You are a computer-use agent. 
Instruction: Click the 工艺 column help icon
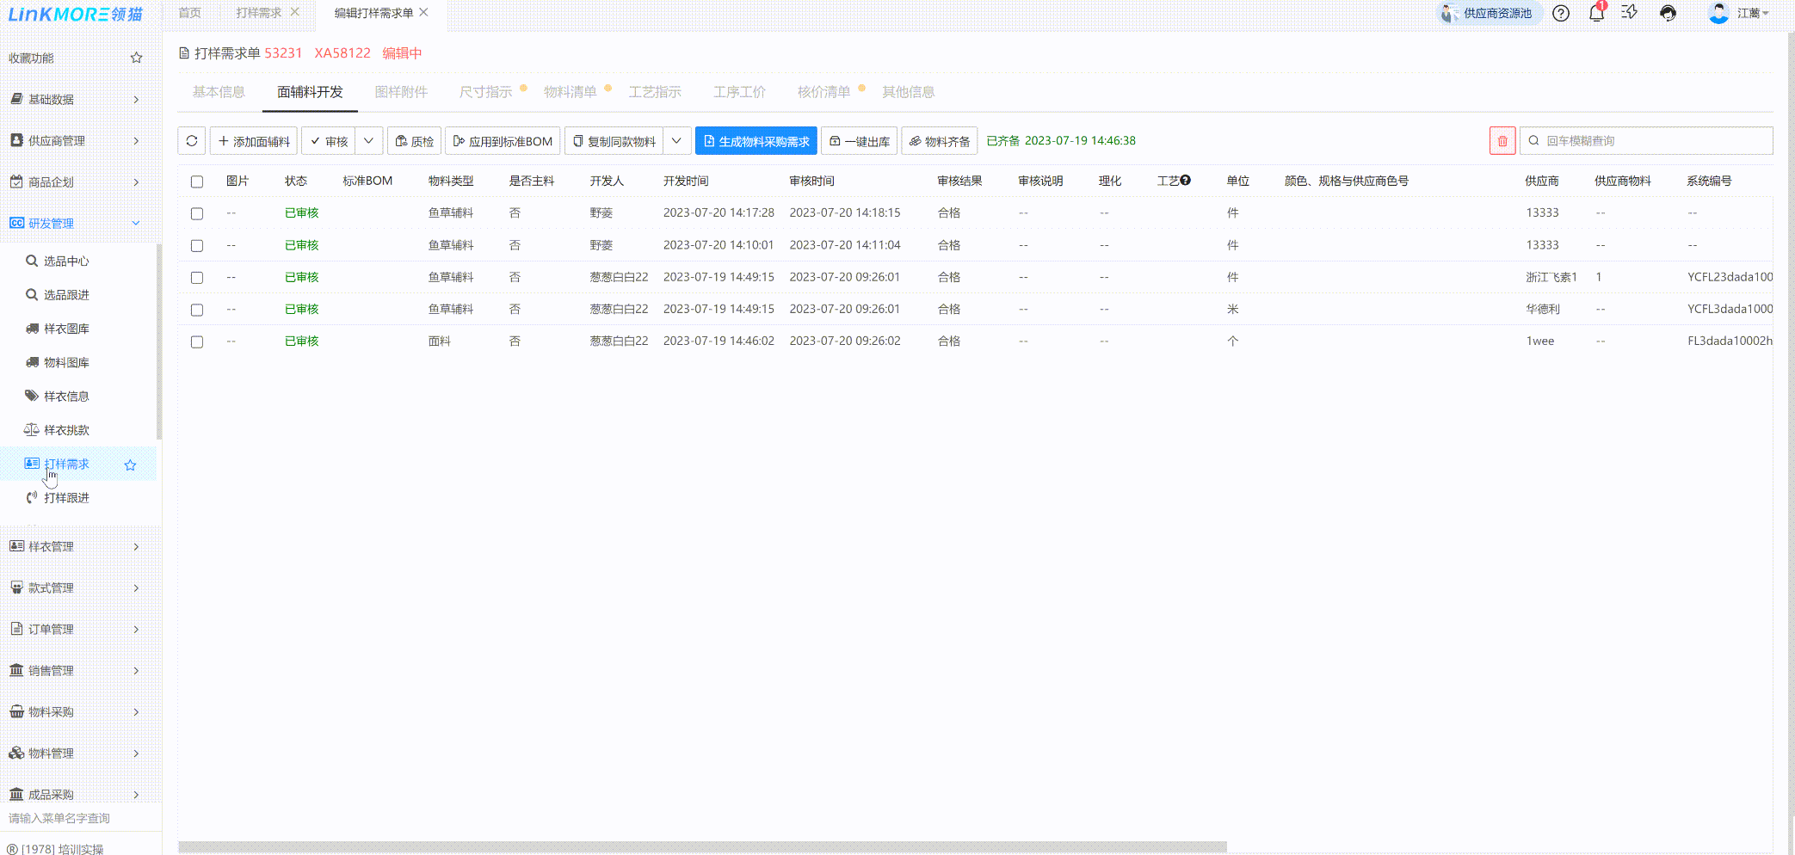[1186, 181]
